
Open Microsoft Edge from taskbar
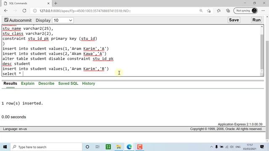129,147
